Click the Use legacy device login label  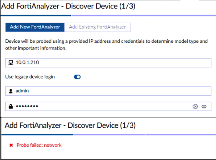click(30, 77)
